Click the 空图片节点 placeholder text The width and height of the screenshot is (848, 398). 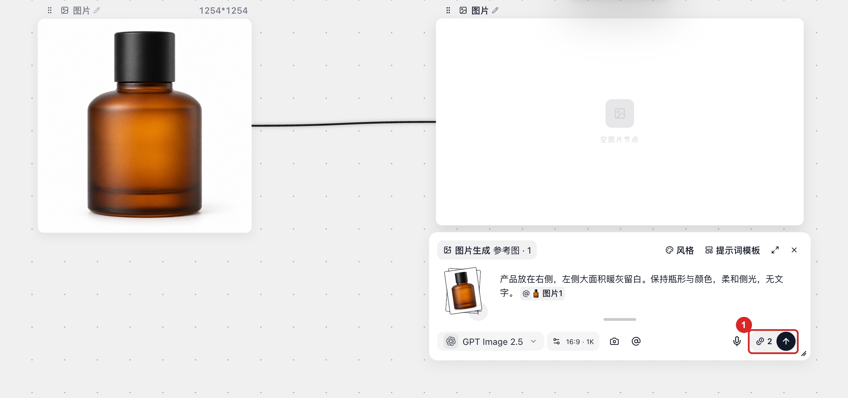619,139
